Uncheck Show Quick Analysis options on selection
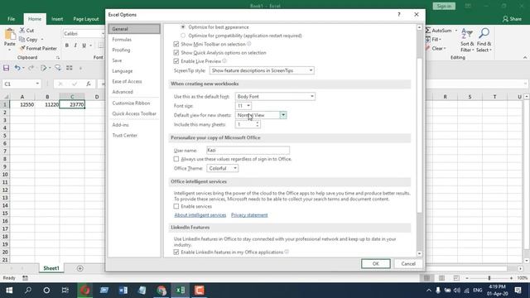 point(176,53)
